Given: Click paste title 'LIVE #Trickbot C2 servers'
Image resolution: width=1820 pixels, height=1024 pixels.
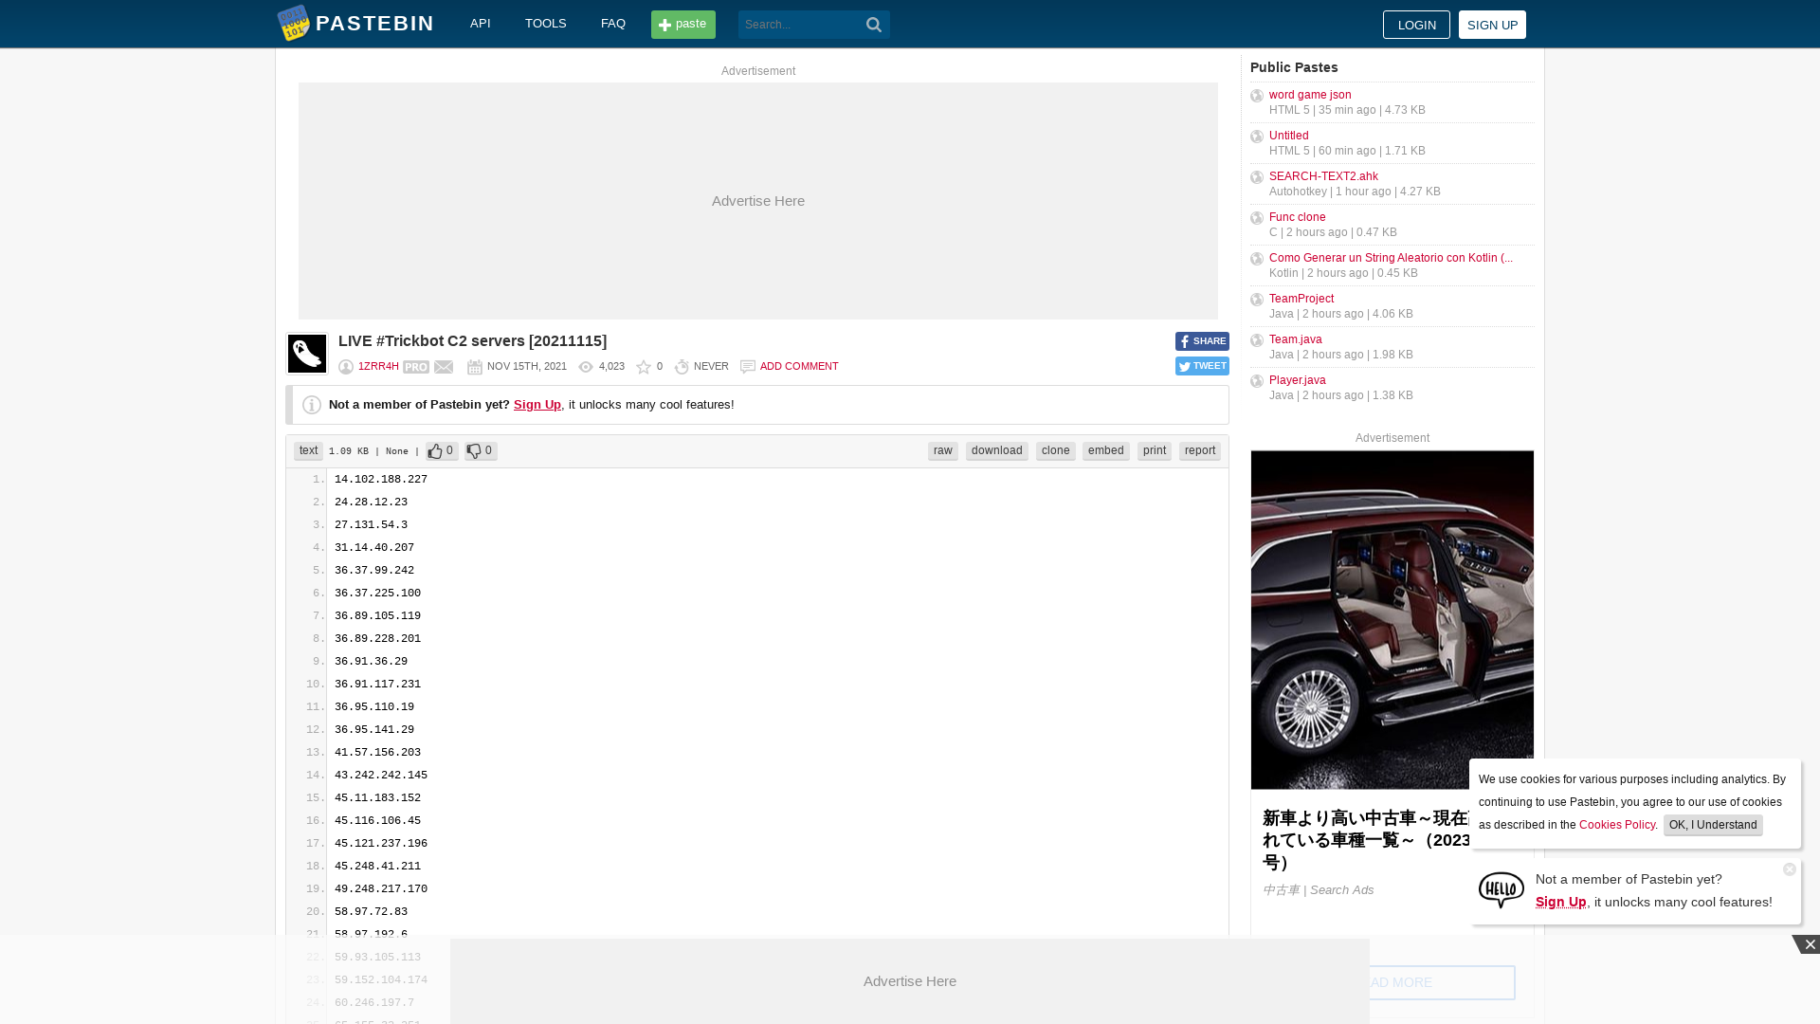Looking at the screenshot, I should tap(472, 341).
